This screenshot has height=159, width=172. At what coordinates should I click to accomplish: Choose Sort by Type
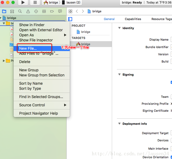(42, 88)
